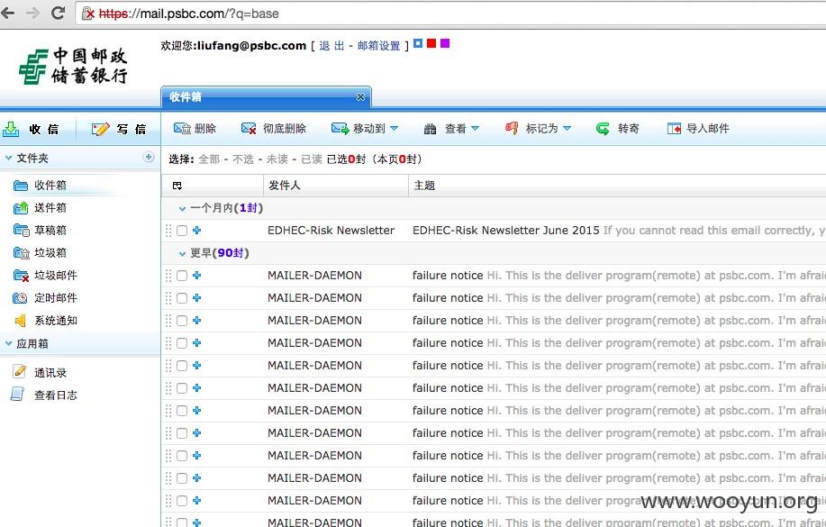Click plus icon on fourth MAILER-DAEMON row
This screenshot has width=826, height=527.
(x=197, y=343)
